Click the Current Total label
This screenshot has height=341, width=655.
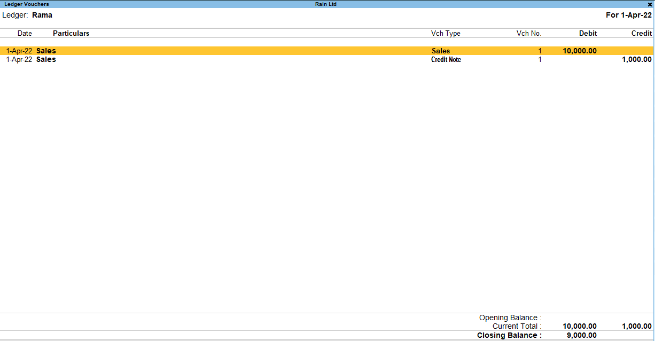coord(517,327)
